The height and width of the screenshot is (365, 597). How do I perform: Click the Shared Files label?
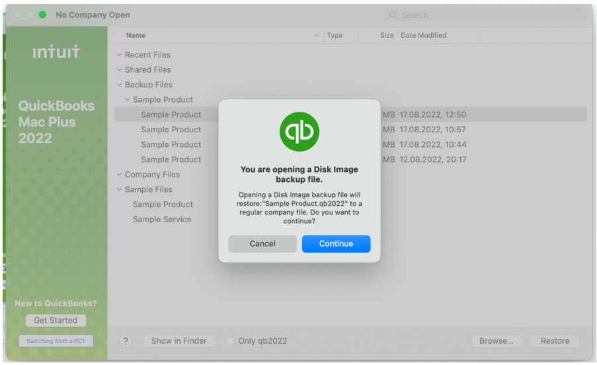point(147,69)
